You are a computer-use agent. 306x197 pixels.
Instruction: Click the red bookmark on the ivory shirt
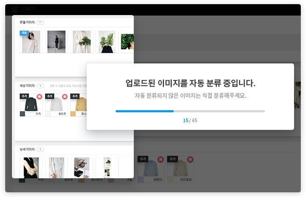coord(190,159)
